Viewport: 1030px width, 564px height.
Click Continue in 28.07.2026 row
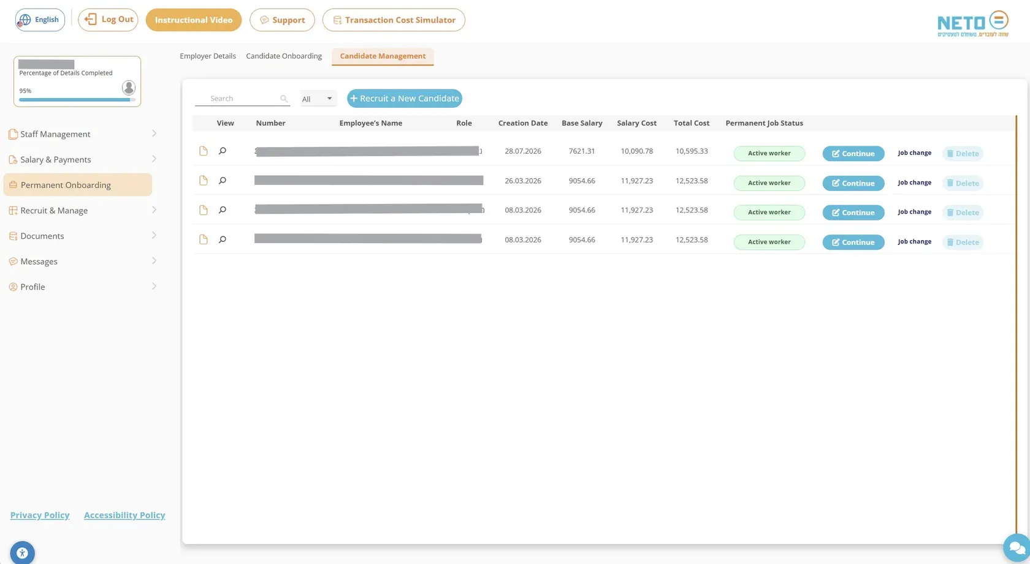click(853, 154)
